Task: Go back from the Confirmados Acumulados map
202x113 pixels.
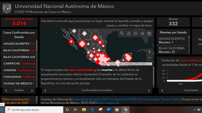Action: 45,90
